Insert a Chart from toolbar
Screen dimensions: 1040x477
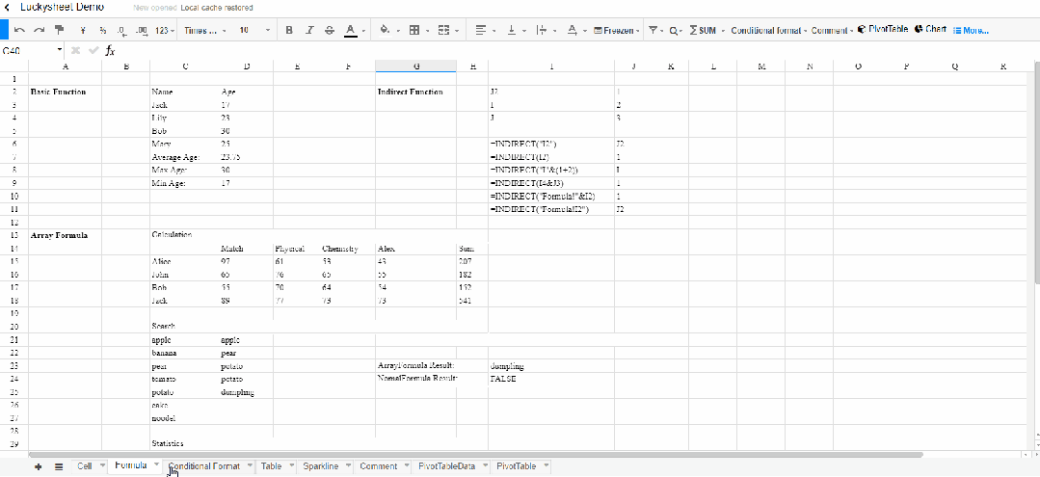(x=930, y=30)
